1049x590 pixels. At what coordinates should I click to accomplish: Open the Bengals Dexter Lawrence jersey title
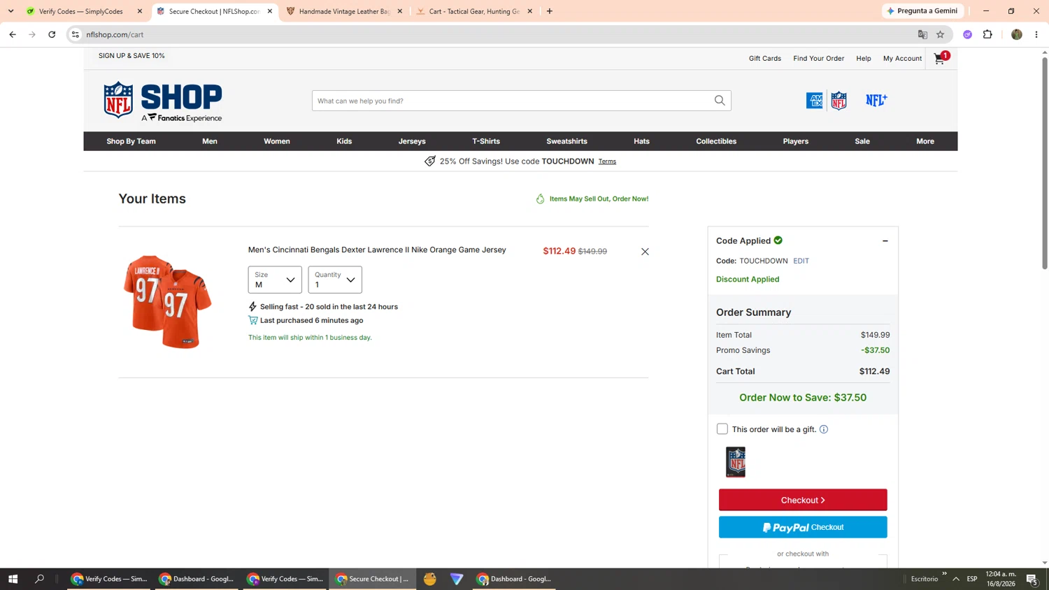coord(377,250)
